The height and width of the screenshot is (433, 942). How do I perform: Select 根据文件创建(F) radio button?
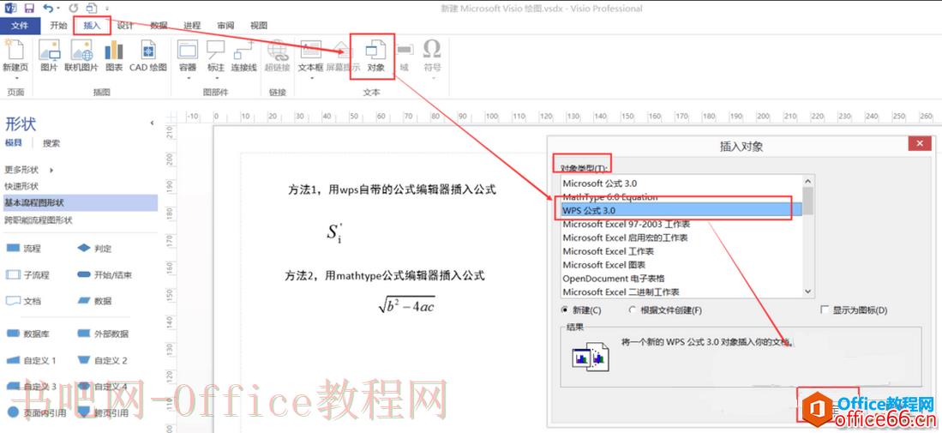pos(632,310)
